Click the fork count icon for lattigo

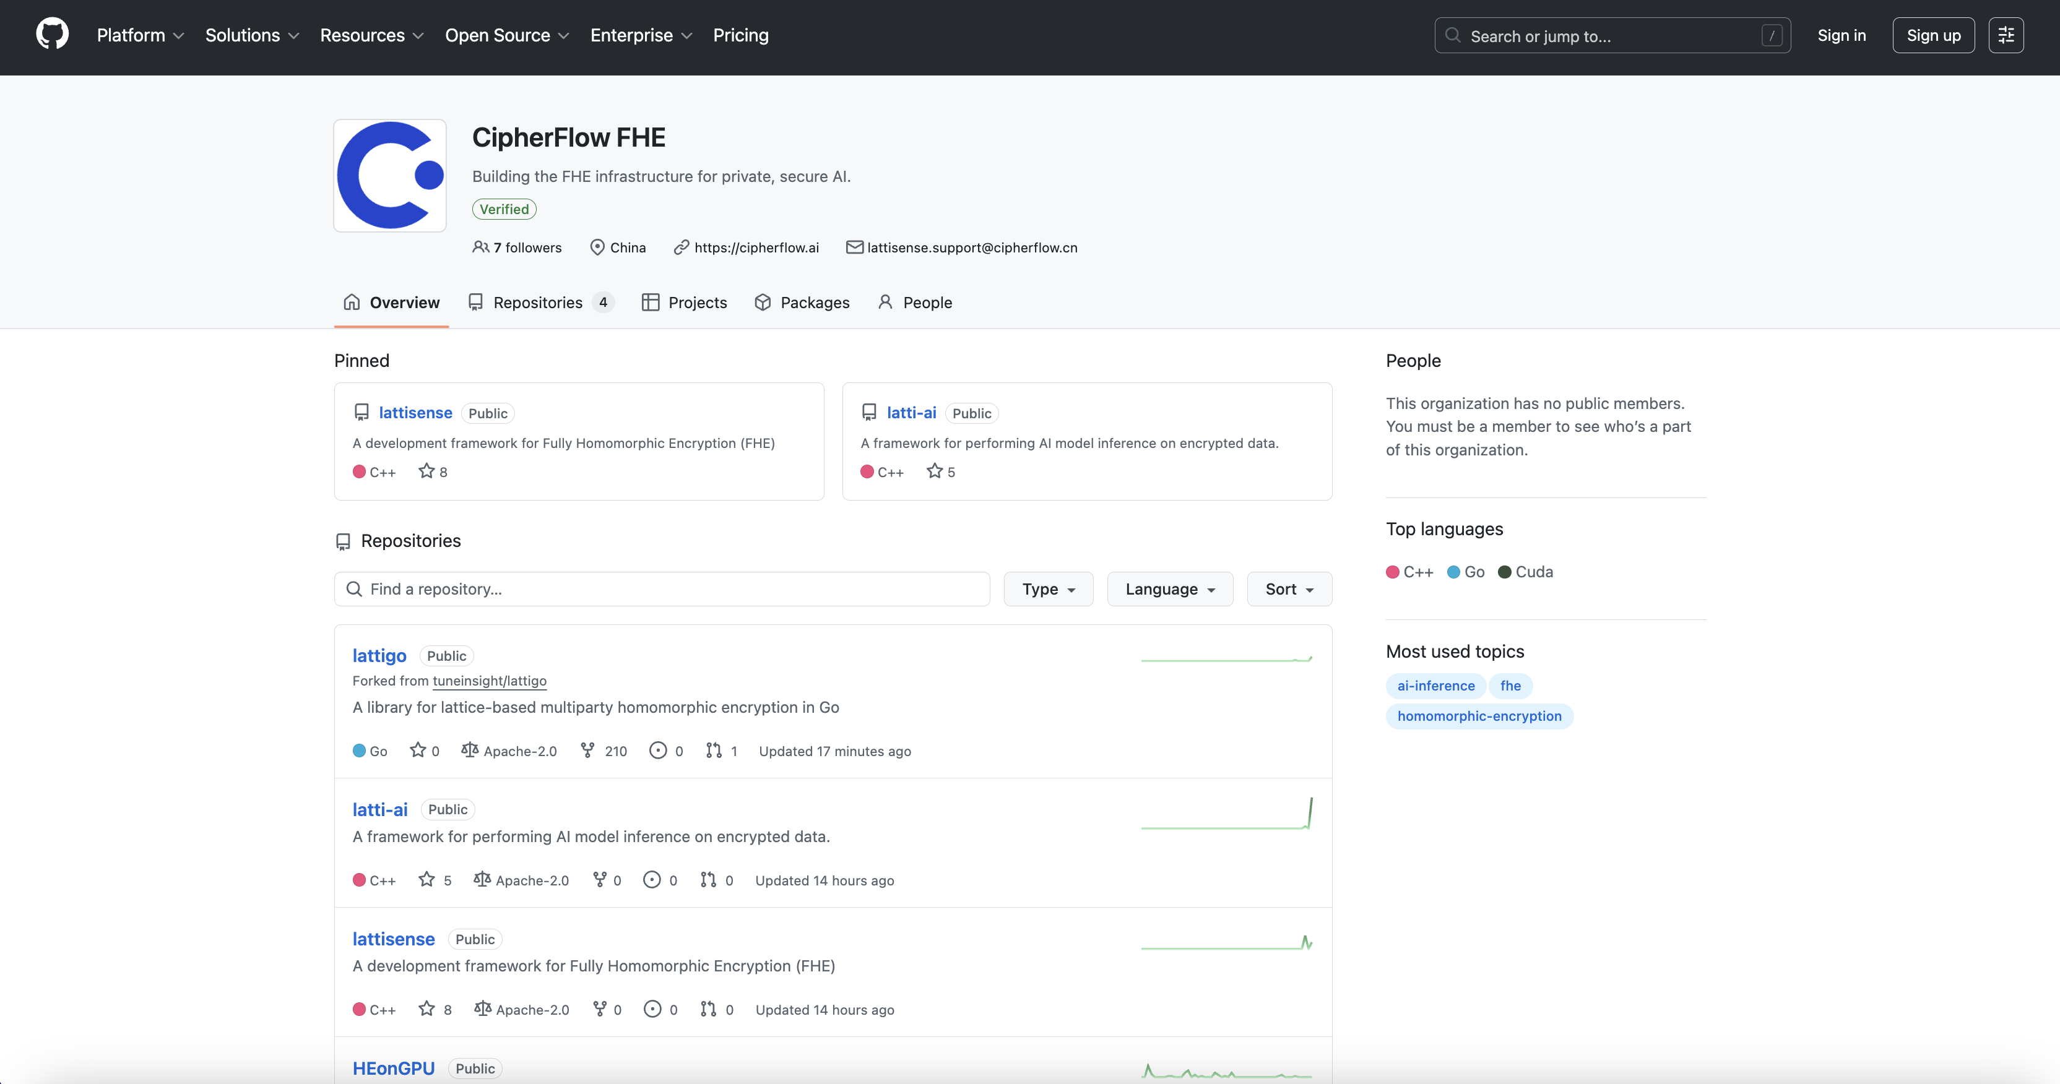click(588, 750)
